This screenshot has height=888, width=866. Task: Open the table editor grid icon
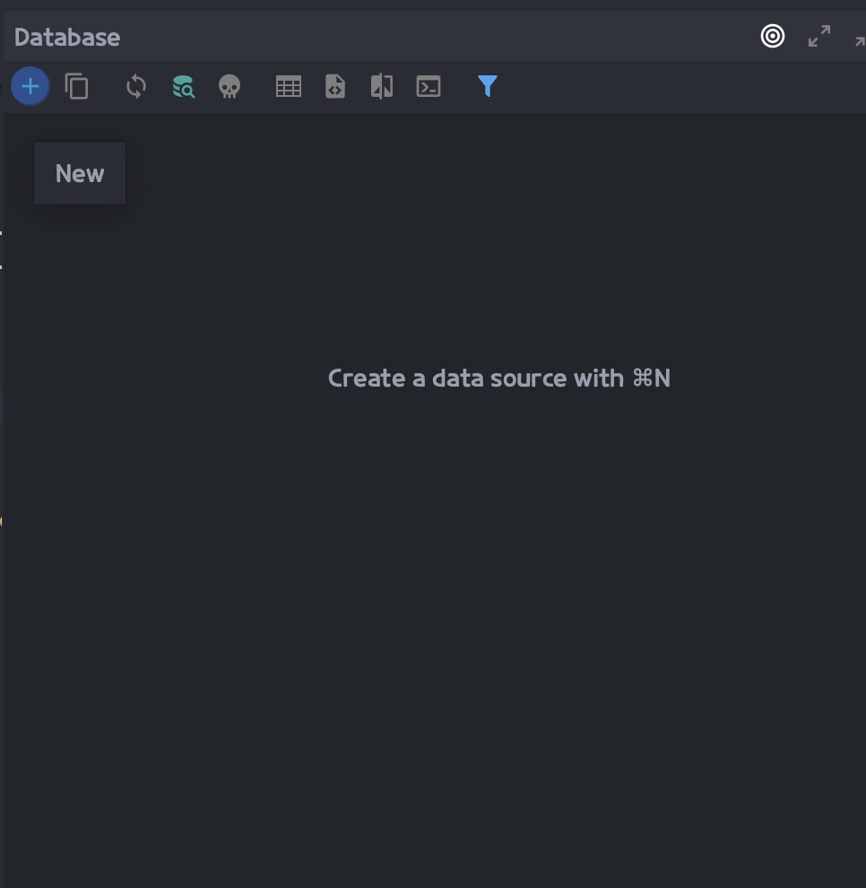click(289, 87)
